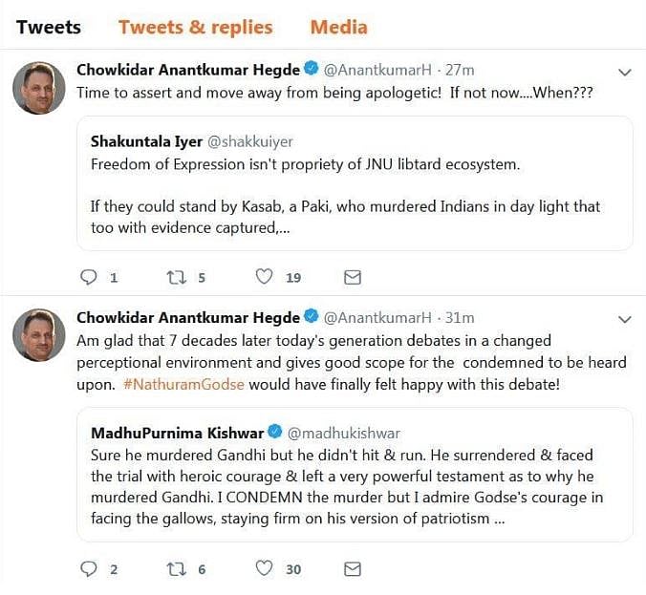Switch to the Tweets tab
This screenshot has width=646, height=595.
[x=49, y=27]
